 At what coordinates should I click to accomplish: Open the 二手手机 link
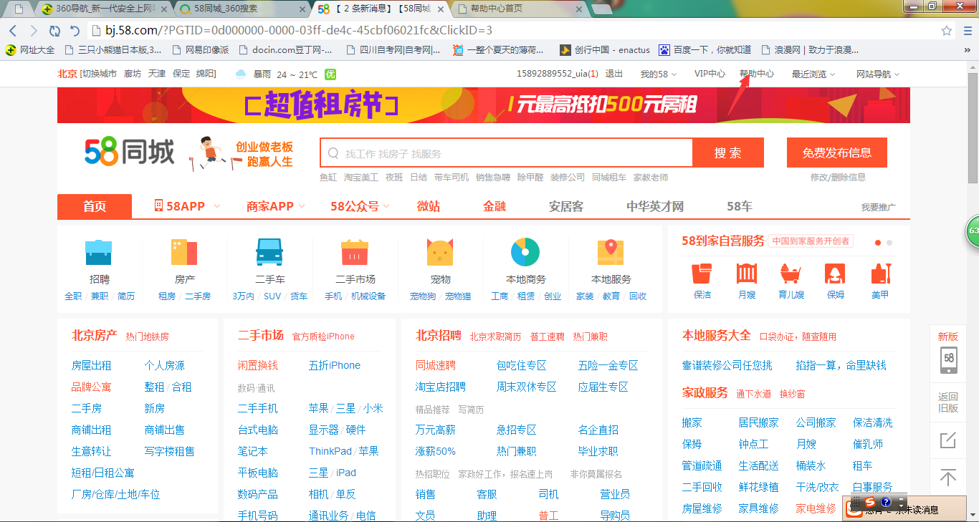pyautogui.click(x=258, y=408)
